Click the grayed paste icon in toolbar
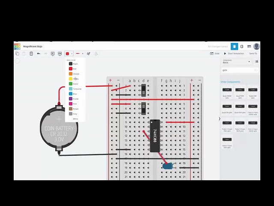274x206 pixels. click(24, 53)
